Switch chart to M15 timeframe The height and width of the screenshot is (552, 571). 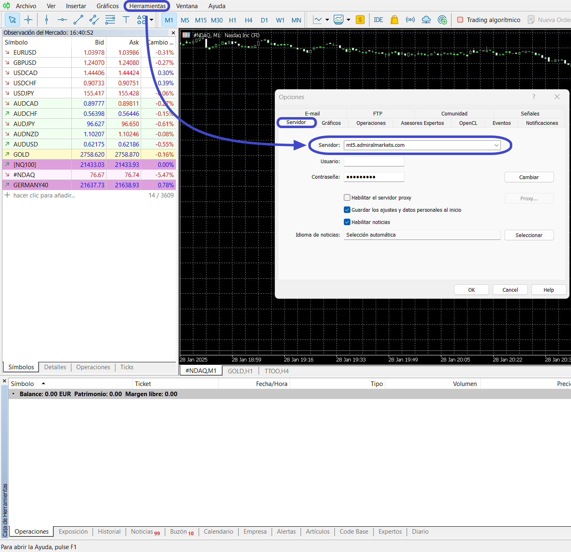tap(201, 20)
